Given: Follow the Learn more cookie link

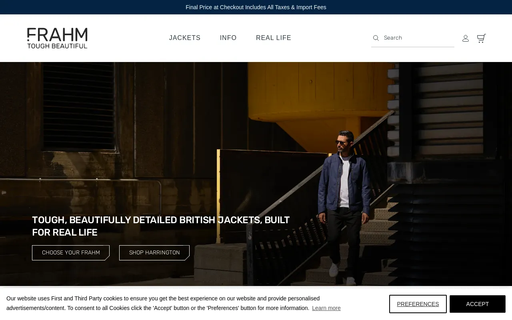Looking at the screenshot, I should (326, 308).
